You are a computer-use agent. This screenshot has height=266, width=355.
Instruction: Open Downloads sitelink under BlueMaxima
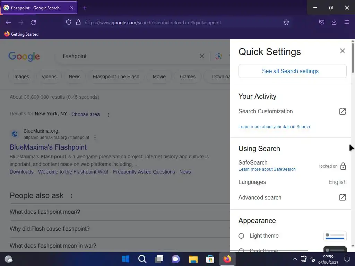coord(21,172)
